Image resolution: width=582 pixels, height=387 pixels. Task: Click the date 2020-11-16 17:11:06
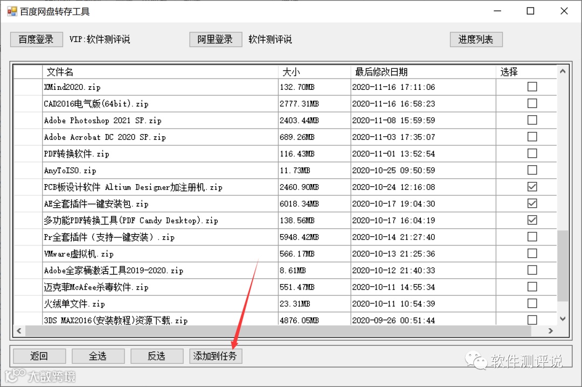pyautogui.click(x=393, y=87)
